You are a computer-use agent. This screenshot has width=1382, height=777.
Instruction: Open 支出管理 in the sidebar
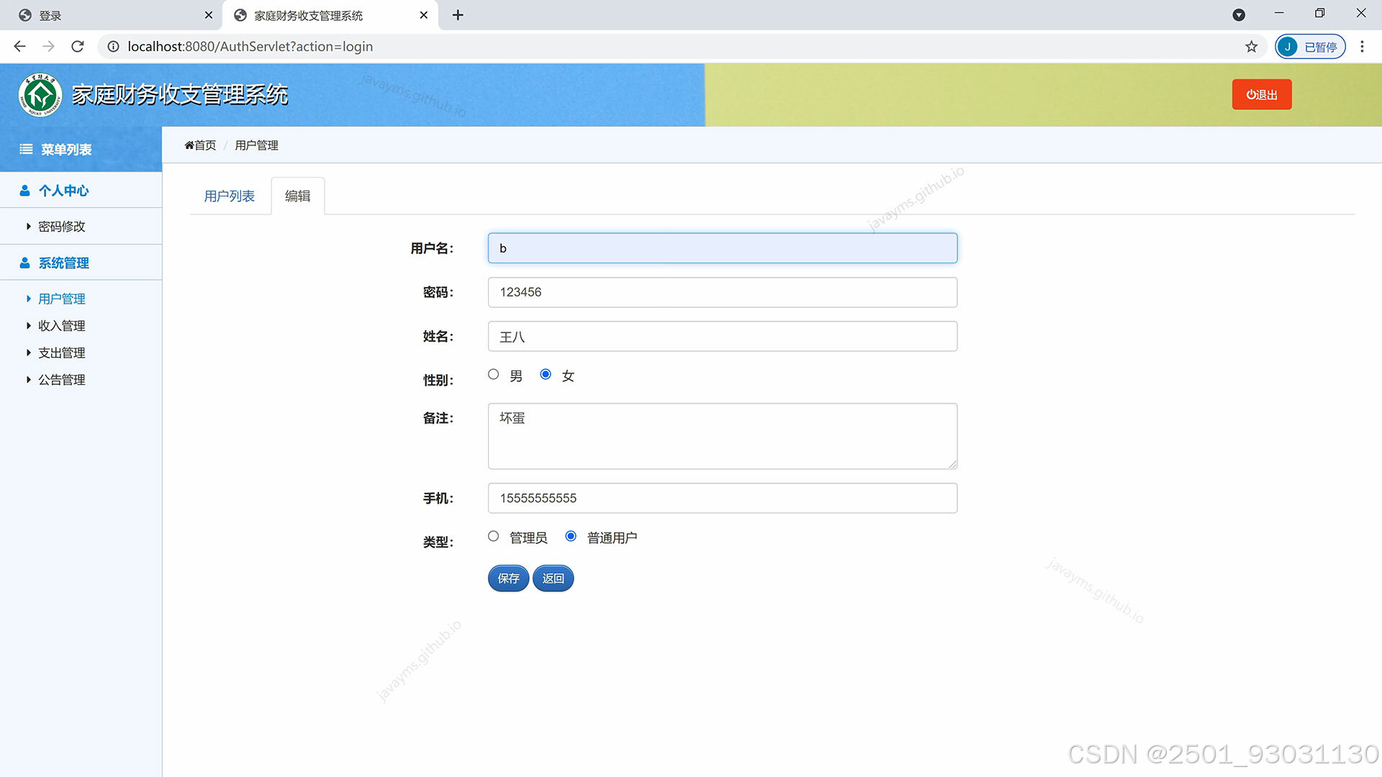coord(61,353)
